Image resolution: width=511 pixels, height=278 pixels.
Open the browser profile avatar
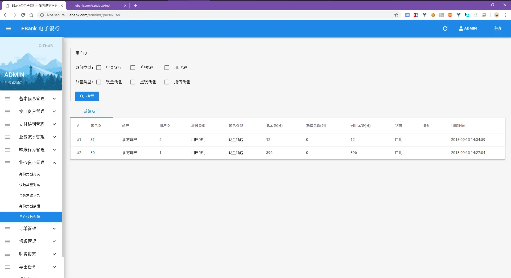coord(497,15)
